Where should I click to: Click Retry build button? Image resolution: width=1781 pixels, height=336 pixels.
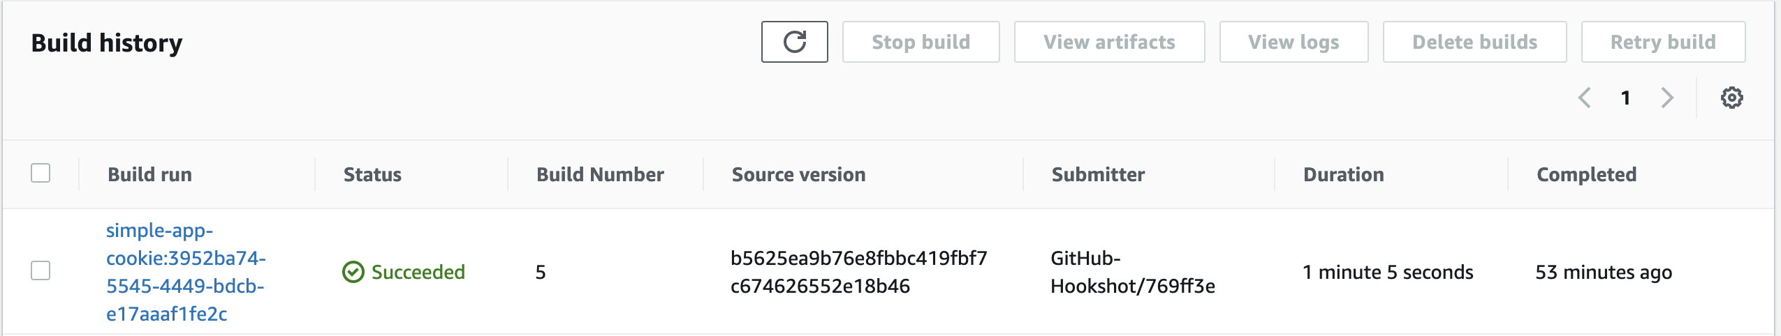[1663, 42]
